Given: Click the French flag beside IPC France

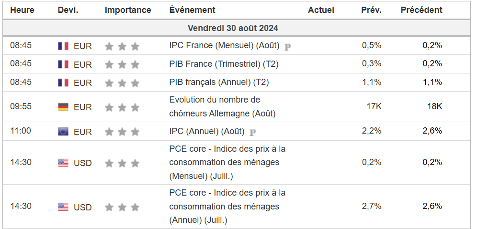Looking at the screenshot, I should pos(63,46).
